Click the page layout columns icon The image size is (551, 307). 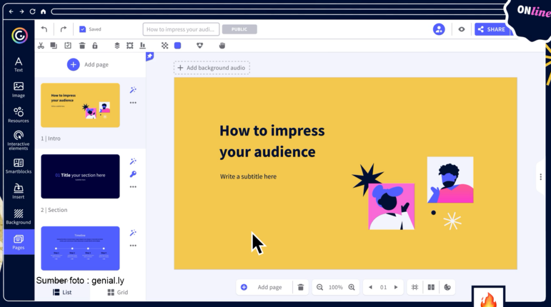pyautogui.click(x=431, y=287)
